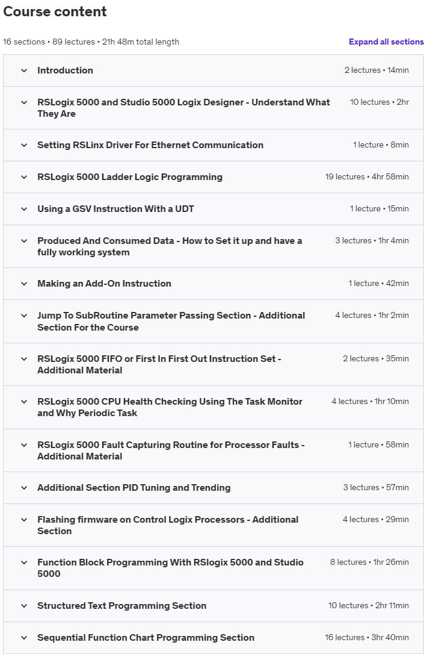Expand the Introduction section chevron
Image resolution: width=424 pixels, height=654 pixels.
click(24, 70)
